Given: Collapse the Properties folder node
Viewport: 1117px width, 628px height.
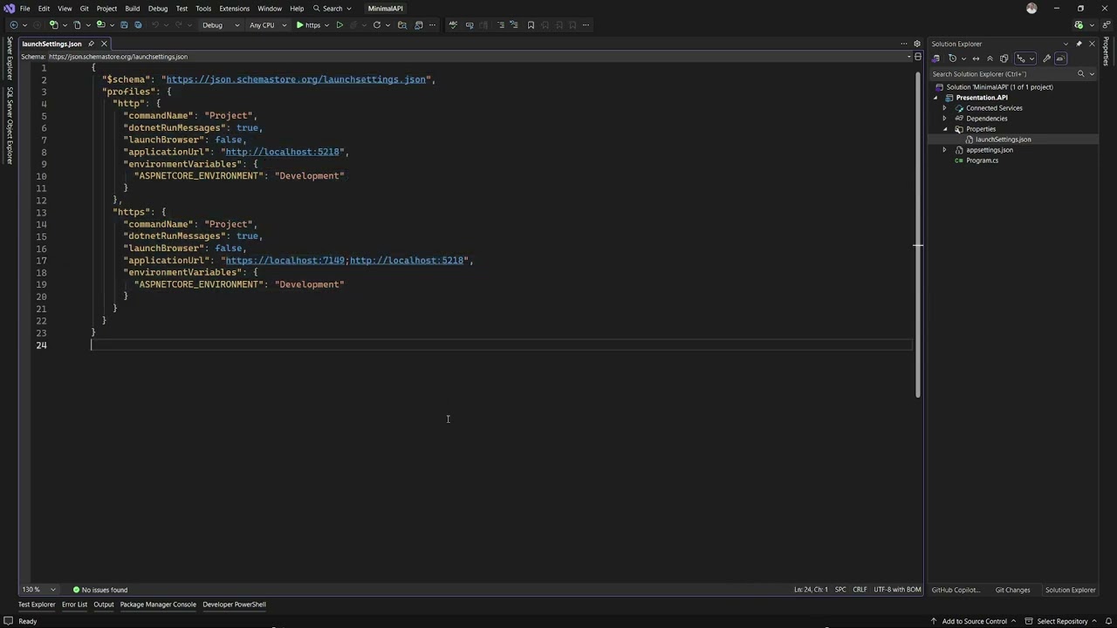Looking at the screenshot, I should (945, 129).
